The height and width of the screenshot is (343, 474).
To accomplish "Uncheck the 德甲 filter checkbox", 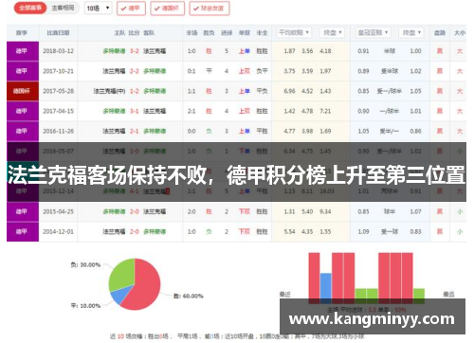I will (x=131, y=9).
